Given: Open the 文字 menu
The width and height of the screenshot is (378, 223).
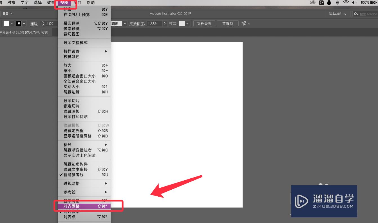Looking at the screenshot, I should (24, 3).
